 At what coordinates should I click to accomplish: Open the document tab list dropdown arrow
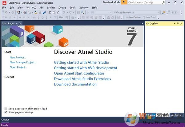[143, 24]
